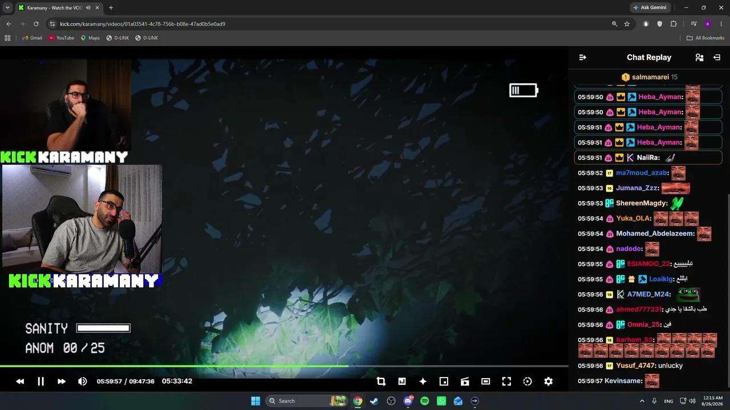Go back to the previous page
The height and width of the screenshot is (410, 730).
[x=9, y=24]
